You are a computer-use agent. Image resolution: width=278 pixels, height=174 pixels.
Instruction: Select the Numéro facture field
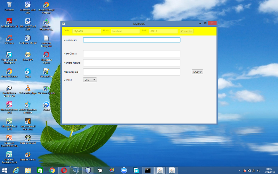(132, 63)
